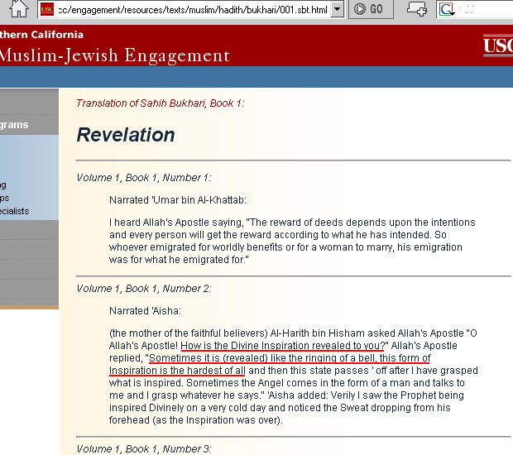This screenshot has width=513, height=455.
Task: Click the USC favicon in the address bar
Action: tap(47, 9)
